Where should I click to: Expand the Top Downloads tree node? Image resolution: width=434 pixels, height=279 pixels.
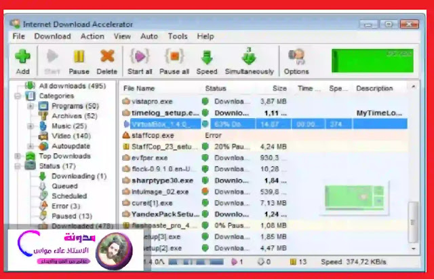coord(18,156)
